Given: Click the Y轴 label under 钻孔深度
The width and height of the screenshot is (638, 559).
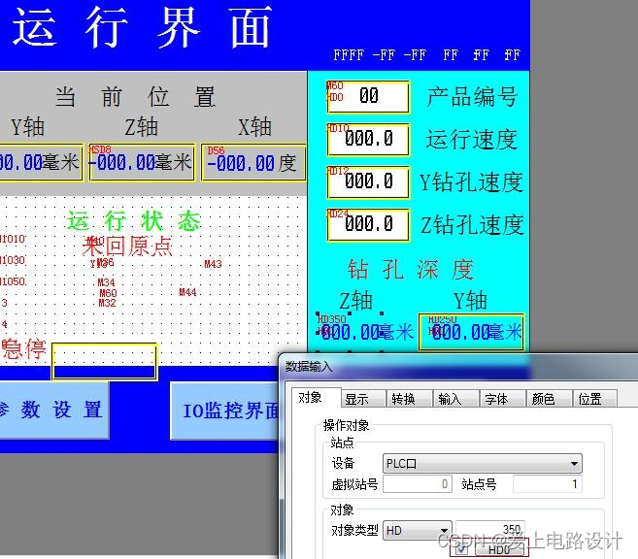Looking at the screenshot, I should pos(470,301).
